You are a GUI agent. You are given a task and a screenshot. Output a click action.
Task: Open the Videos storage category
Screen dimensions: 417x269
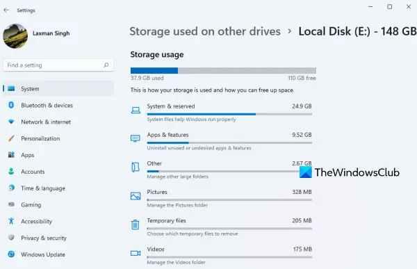221,255
